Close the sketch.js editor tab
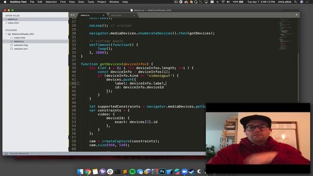This screenshot has height=176, width=313. [103, 15]
